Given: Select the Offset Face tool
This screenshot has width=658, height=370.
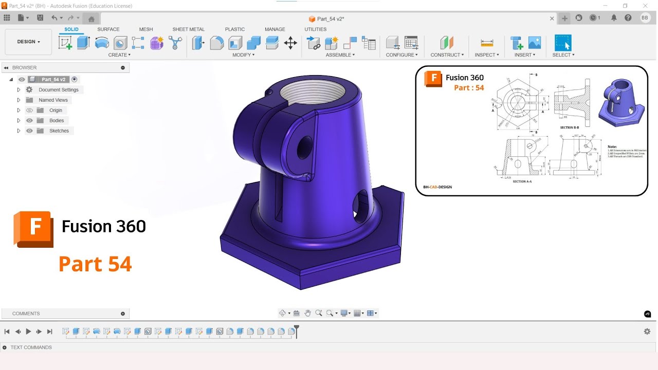Looking at the screenshot, I should coord(272,43).
